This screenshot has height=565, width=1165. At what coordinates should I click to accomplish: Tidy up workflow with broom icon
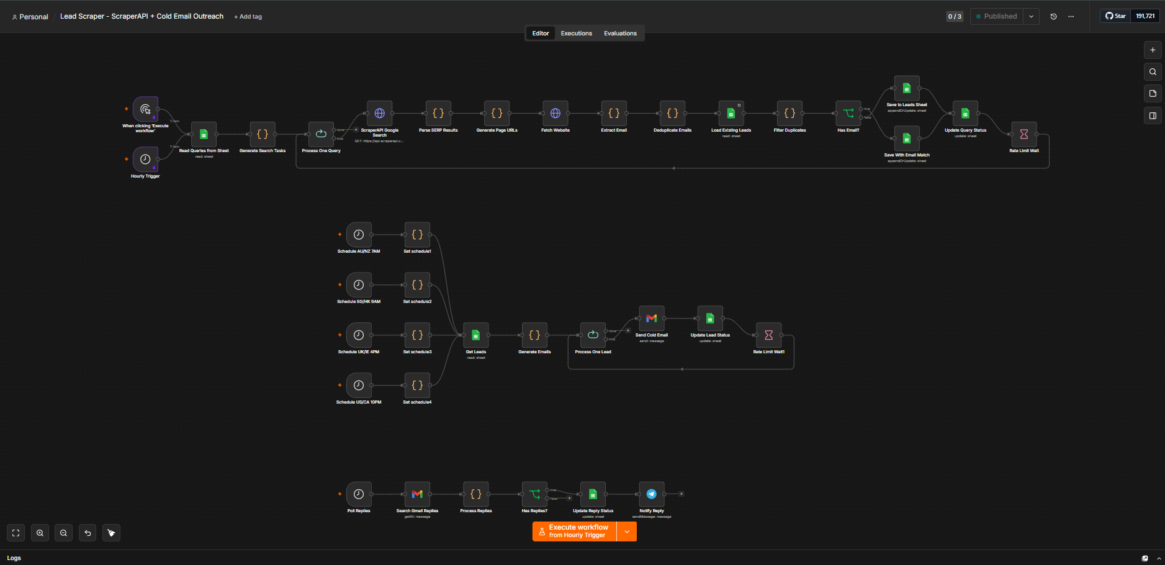click(111, 533)
